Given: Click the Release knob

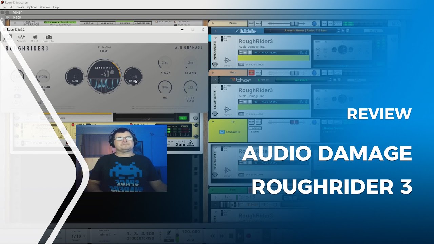Looking at the screenshot, I should 190,63.
